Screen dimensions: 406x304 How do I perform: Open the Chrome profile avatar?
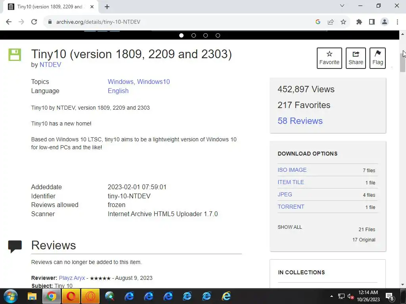click(385, 22)
